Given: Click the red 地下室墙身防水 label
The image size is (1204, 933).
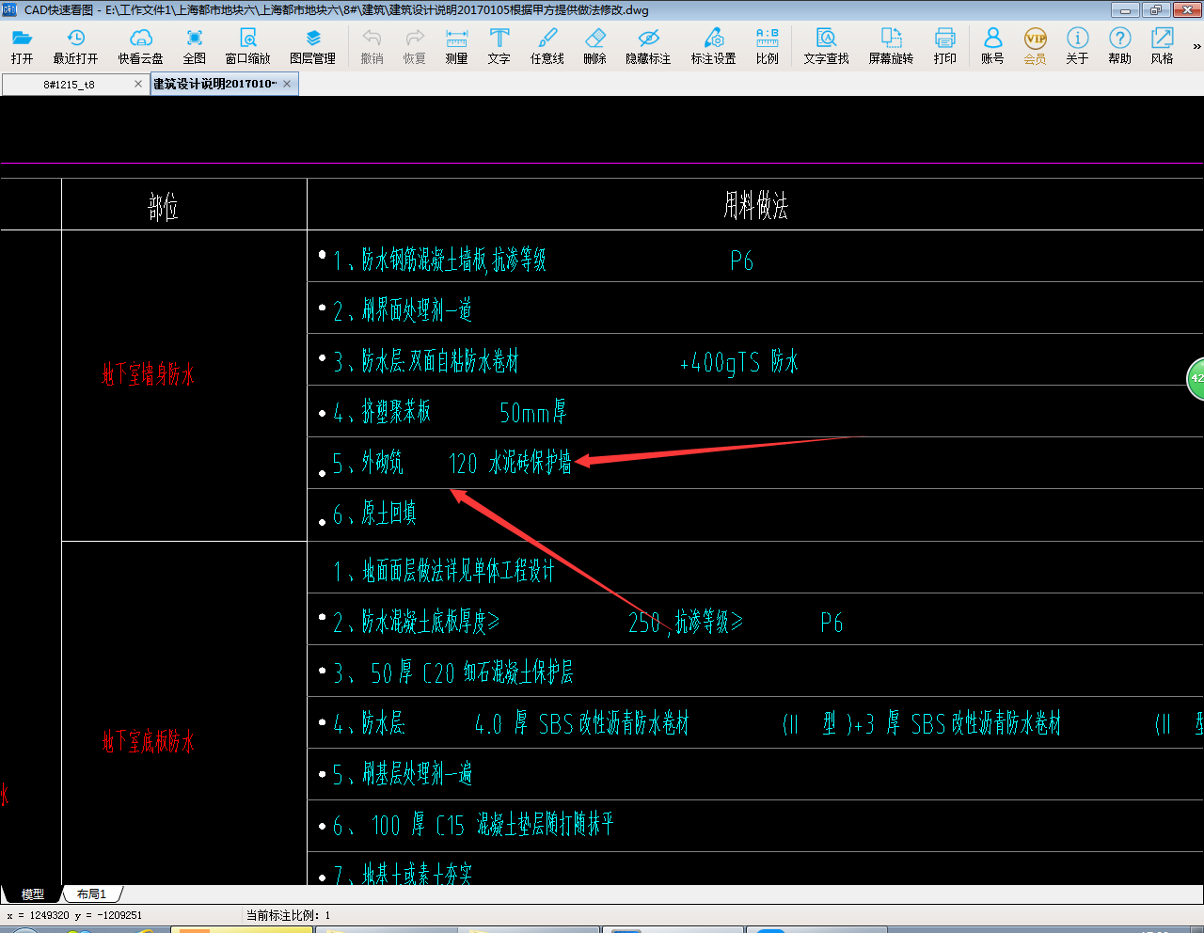Looking at the screenshot, I should click(x=149, y=374).
